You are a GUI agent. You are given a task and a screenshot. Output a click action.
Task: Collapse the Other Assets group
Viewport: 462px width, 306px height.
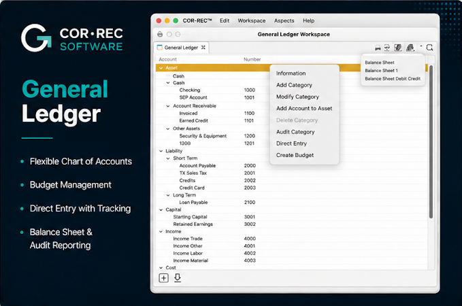[168, 129]
